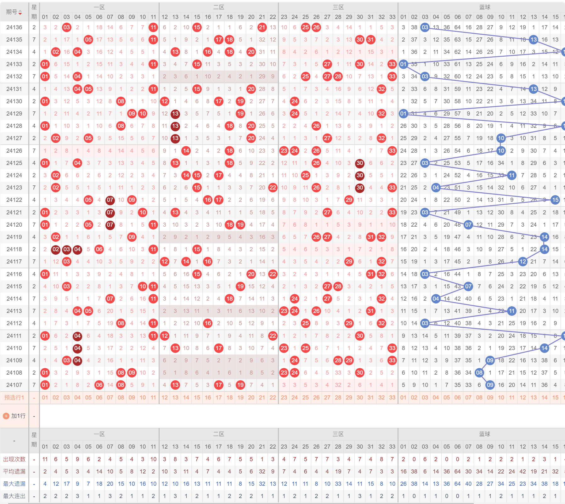Select blue ball 03 in the 预选行1 row

coord(425,398)
